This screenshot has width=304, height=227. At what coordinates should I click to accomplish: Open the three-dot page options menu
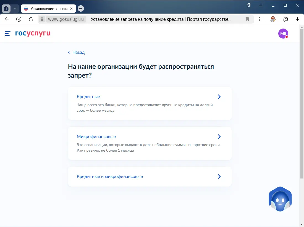(260, 19)
